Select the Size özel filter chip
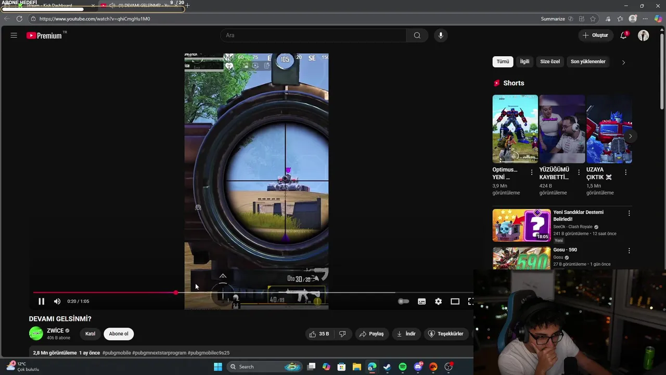 (x=550, y=61)
